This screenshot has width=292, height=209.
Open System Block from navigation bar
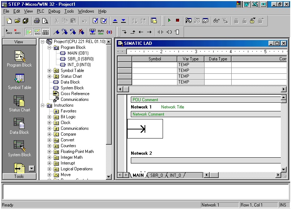[20, 149]
